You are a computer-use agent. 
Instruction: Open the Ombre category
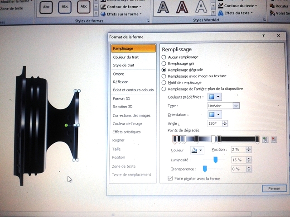pos(118,74)
